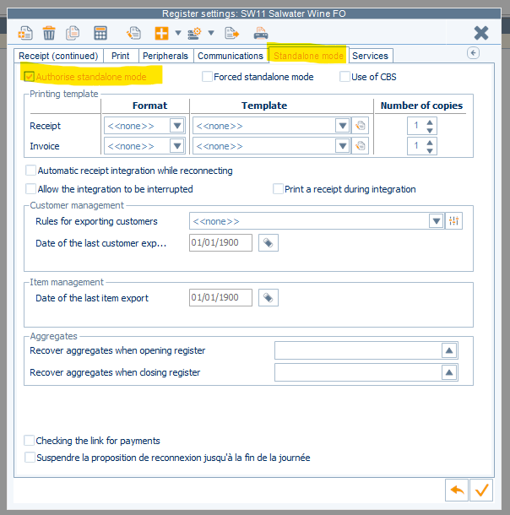Increase Receipt number of copies
Screen dimensions: 510x515
point(430,122)
